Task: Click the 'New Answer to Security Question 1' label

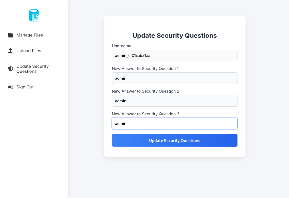Action: point(145,69)
